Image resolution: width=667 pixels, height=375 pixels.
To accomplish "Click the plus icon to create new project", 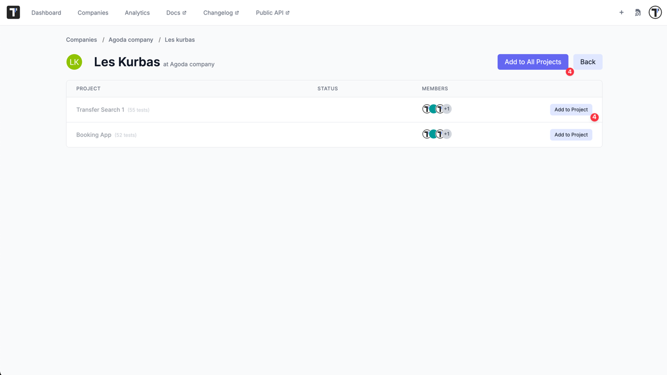I will [x=621, y=12].
